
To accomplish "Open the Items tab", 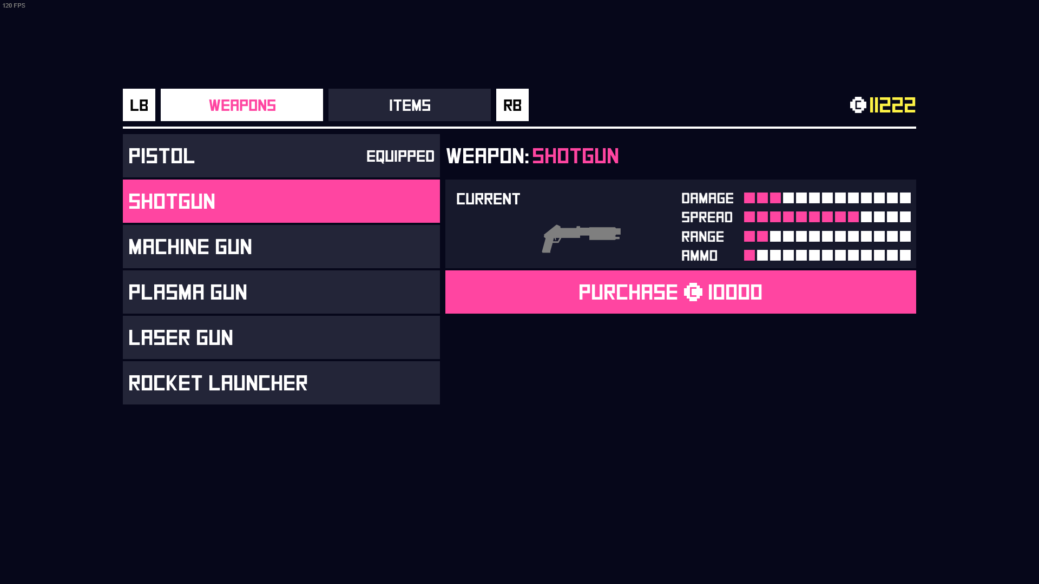I will (409, 105).
